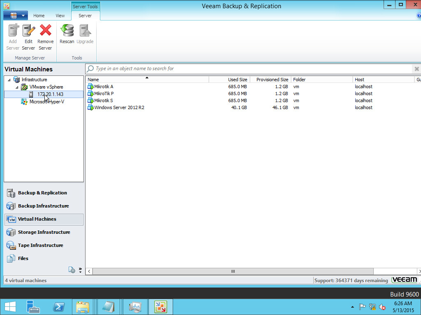Select the Mikrotik A virtual machine row
Image resolution: width=421 pixels, height=315 pixels.
click(x=252, y=87)
